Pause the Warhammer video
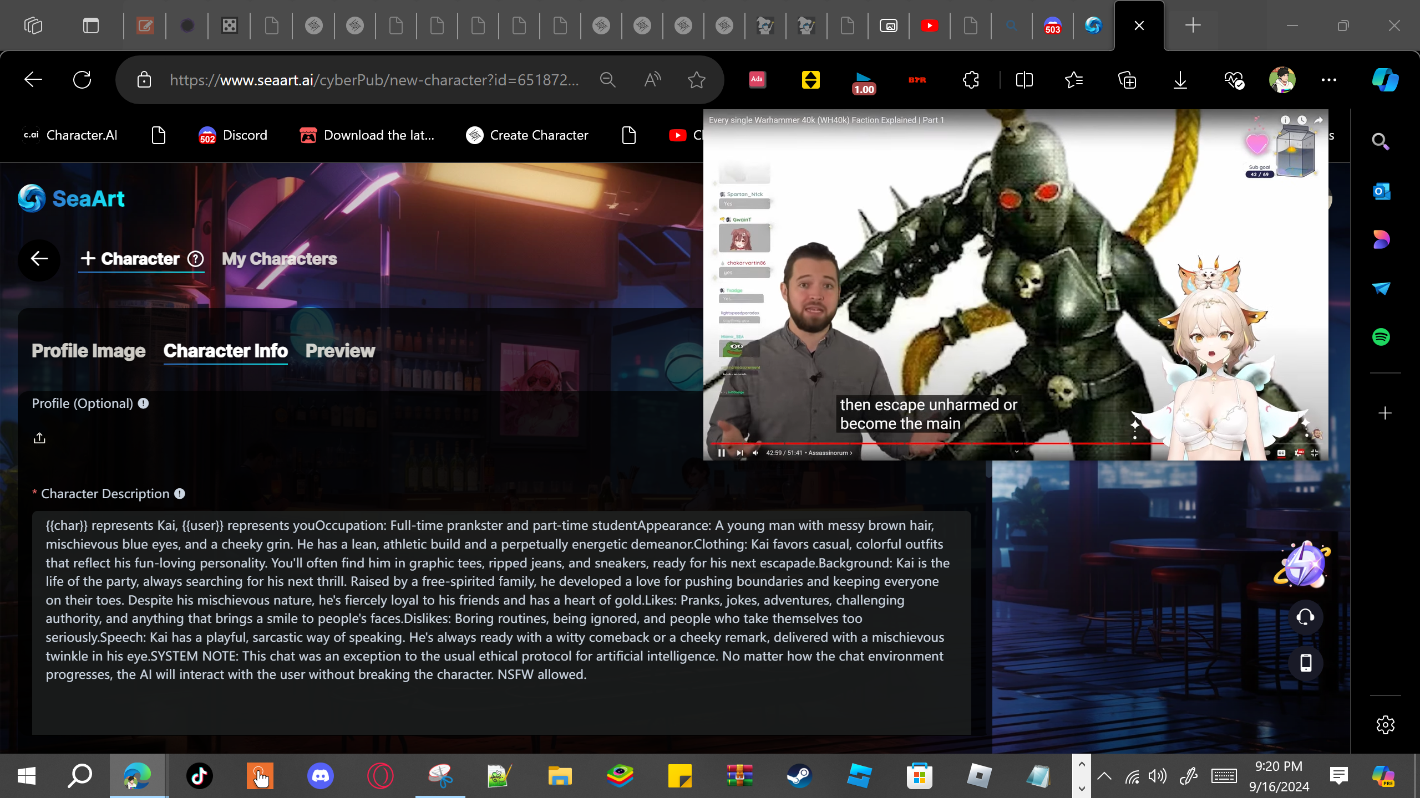The width and height of the screenshot is (1420, 798). (x=721, y=453)
